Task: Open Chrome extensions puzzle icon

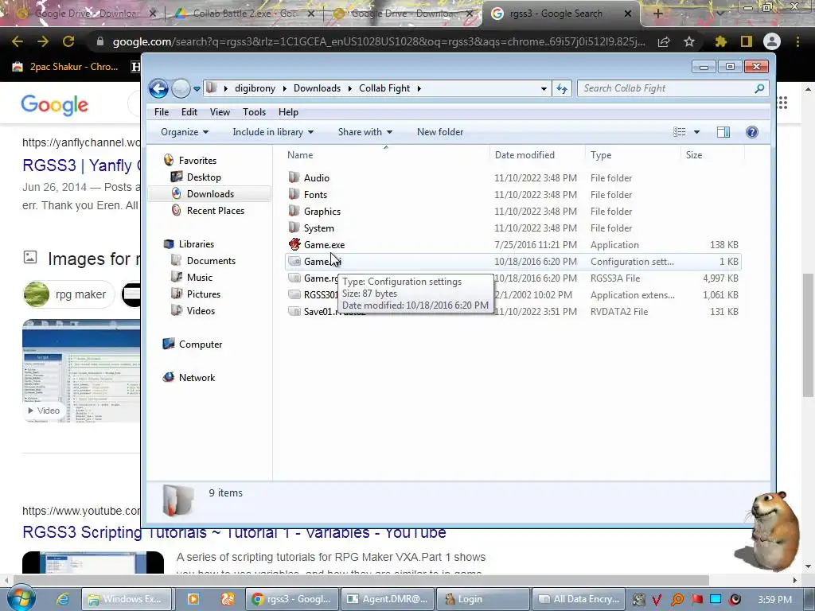Action: coord(720,41)
